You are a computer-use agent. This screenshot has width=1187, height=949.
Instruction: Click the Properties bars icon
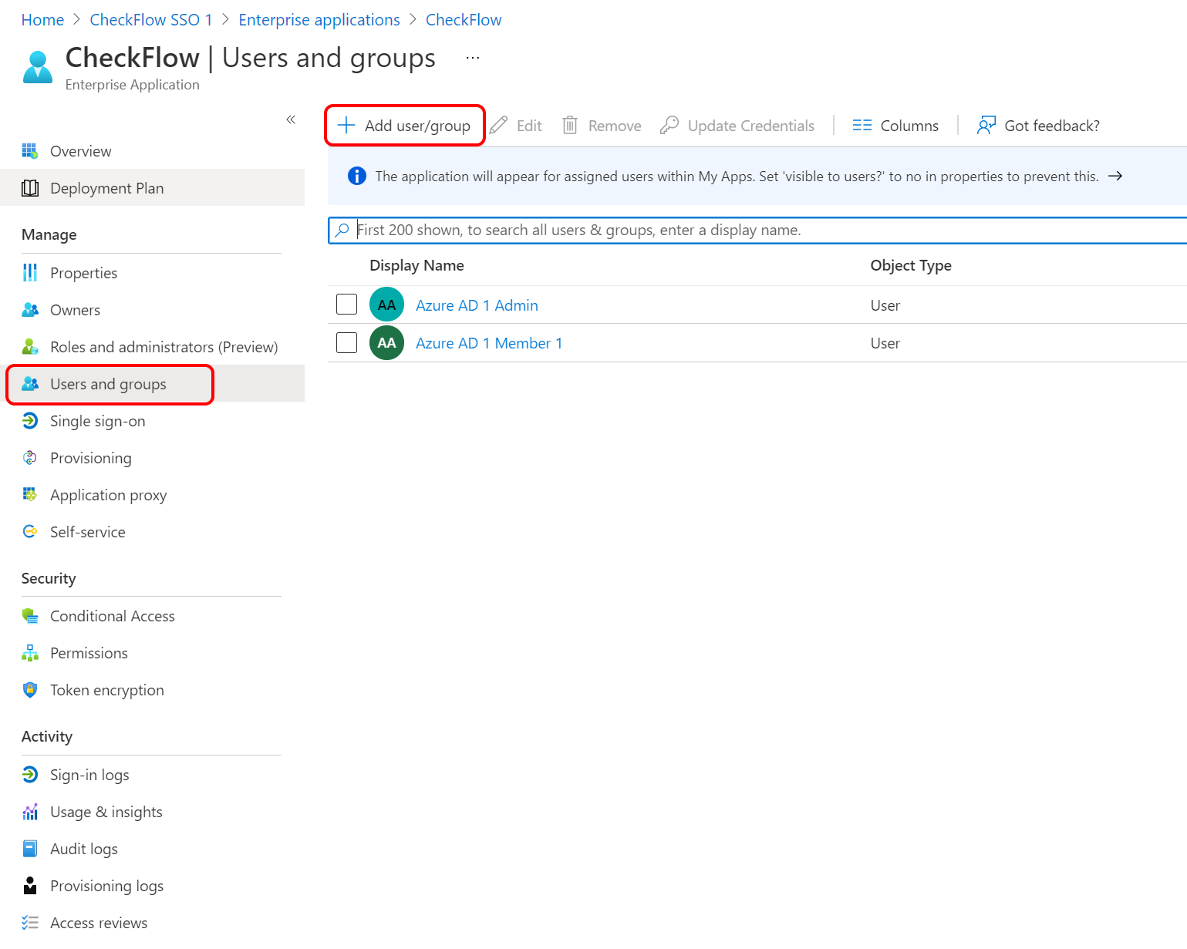tap(30, 273)
